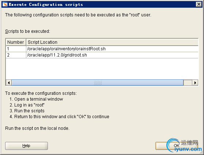This screenshot has height=155, width=204.
Task: Select the orainstRoot.sh script row
Action: click(x=102, y=49)
